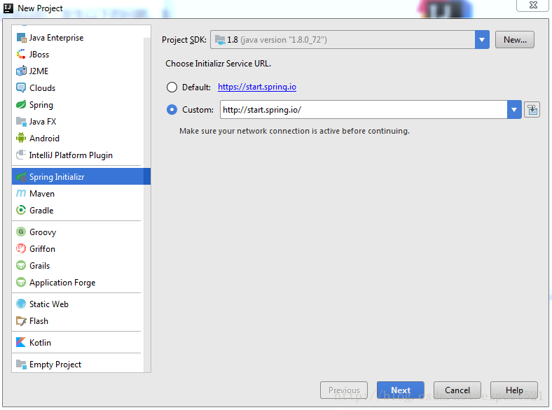Click the JBoss colorful icon
Screen dimensions: 552x410
click(21, 54)
